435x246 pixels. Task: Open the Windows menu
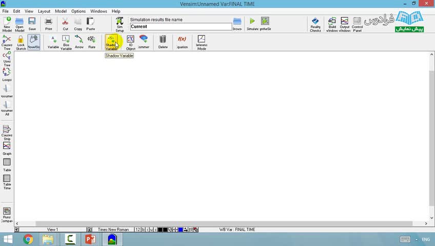98,11
